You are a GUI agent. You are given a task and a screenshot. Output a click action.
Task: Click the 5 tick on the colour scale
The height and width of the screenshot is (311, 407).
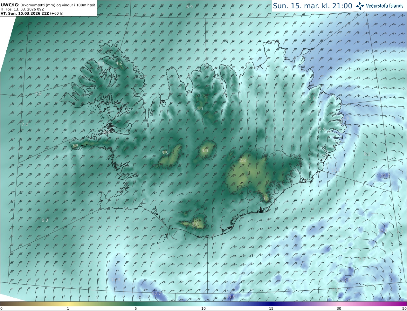point(136,308)
